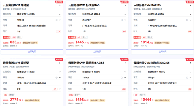
Task: Open the 2779.92元 蜂驰型 card's title arrow
Action: (x=60, y=63)
